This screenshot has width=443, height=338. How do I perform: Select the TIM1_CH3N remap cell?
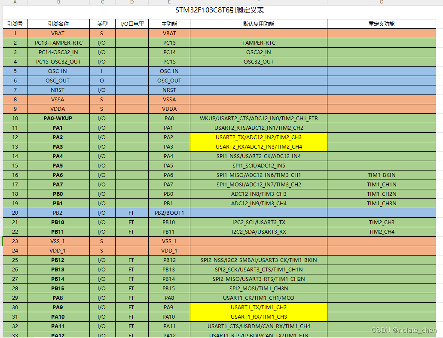point(382,204)
